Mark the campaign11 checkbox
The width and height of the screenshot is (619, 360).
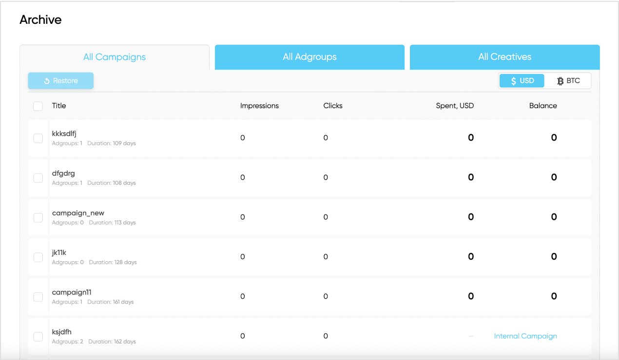pos(38,297)
